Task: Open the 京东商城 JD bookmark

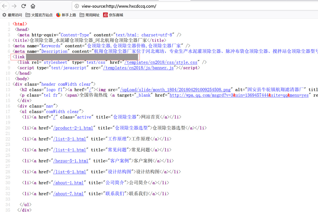Action: (x=113, y=15)
